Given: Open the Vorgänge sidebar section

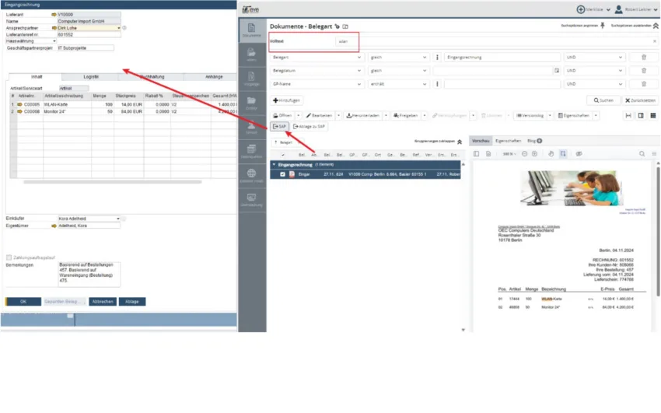Looking at the screenshot, I should pyautogui.click(x=252, y=79).
